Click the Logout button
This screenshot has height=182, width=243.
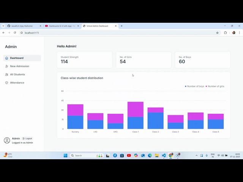coord(27,138)
